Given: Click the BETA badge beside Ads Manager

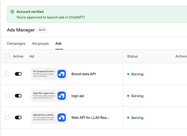Looking at the screenshot, I should pos(42,30).
